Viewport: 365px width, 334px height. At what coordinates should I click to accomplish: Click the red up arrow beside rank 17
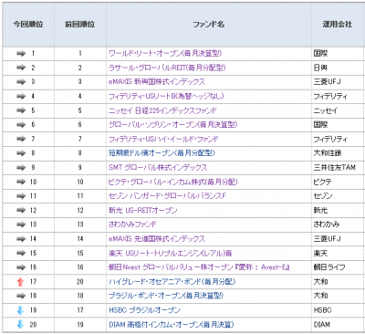[20, 282]
